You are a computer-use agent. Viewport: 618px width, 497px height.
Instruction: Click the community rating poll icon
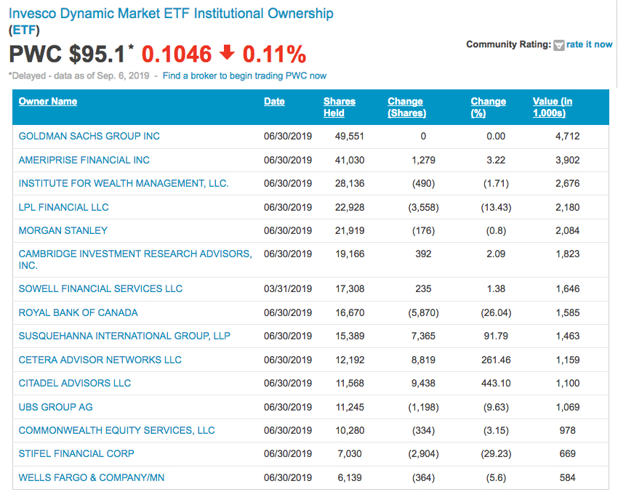click(x=558, y=45)
